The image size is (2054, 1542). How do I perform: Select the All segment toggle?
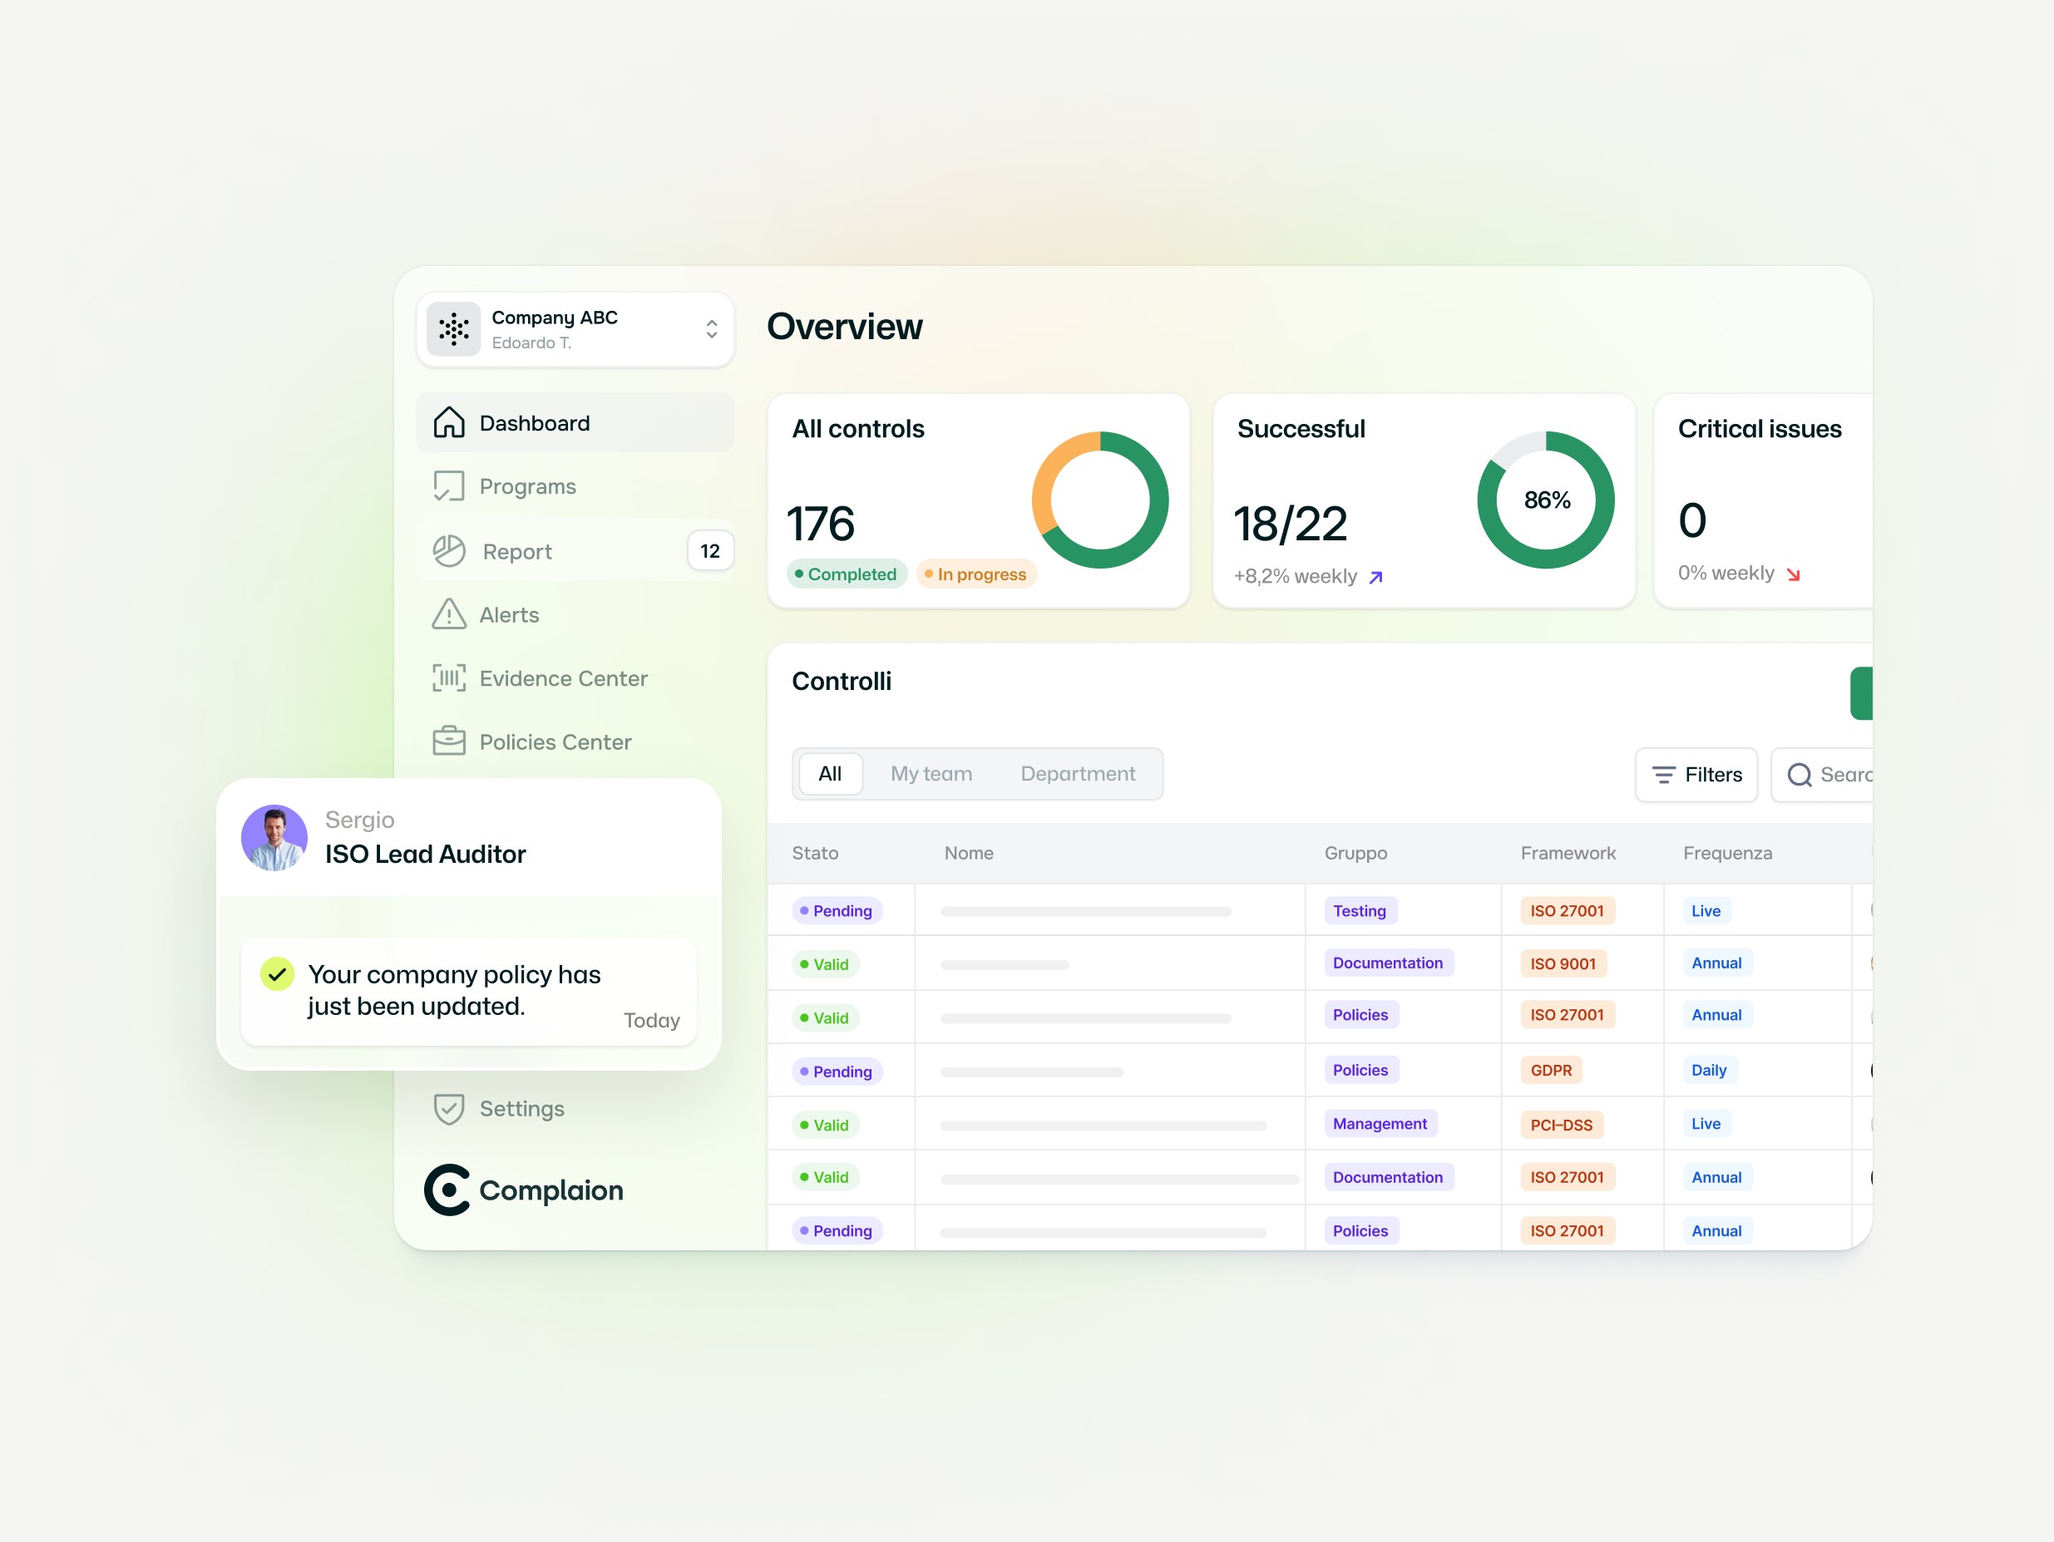829,773
